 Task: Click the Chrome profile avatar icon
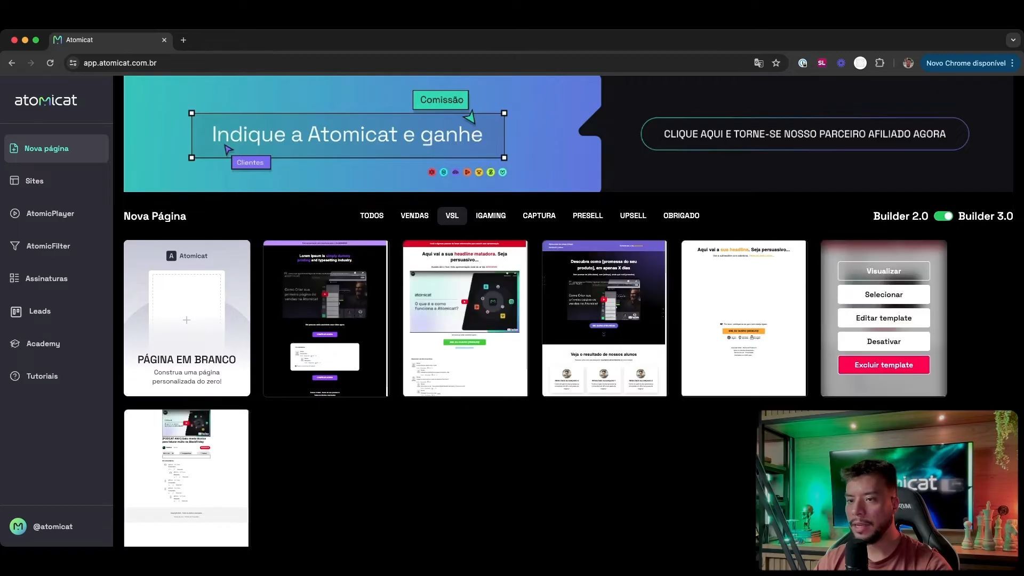click(908, 63)
